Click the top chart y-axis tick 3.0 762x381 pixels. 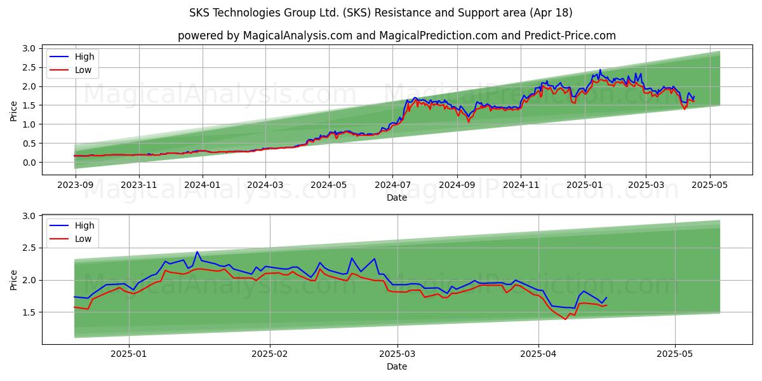click(x=28, y=48)
